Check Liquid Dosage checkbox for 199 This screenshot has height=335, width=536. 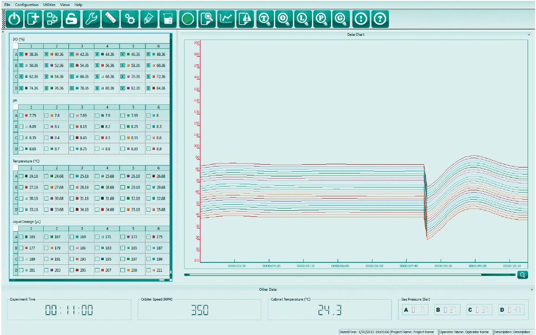[148, 259]
